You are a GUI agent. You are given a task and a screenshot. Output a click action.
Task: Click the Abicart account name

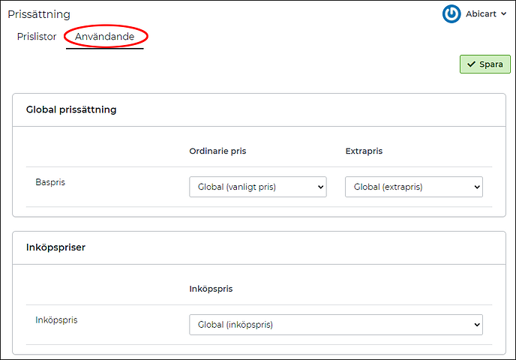pos(481,14)
